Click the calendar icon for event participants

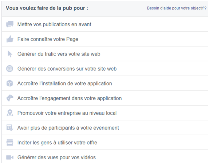pyautogui.click(x=10, y=128)
